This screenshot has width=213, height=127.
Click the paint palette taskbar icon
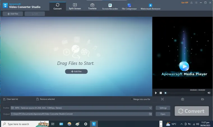click(77, 124)
